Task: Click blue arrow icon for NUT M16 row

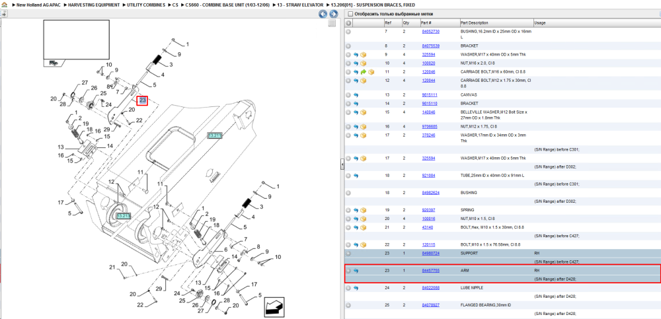Action: click(356, 63)
